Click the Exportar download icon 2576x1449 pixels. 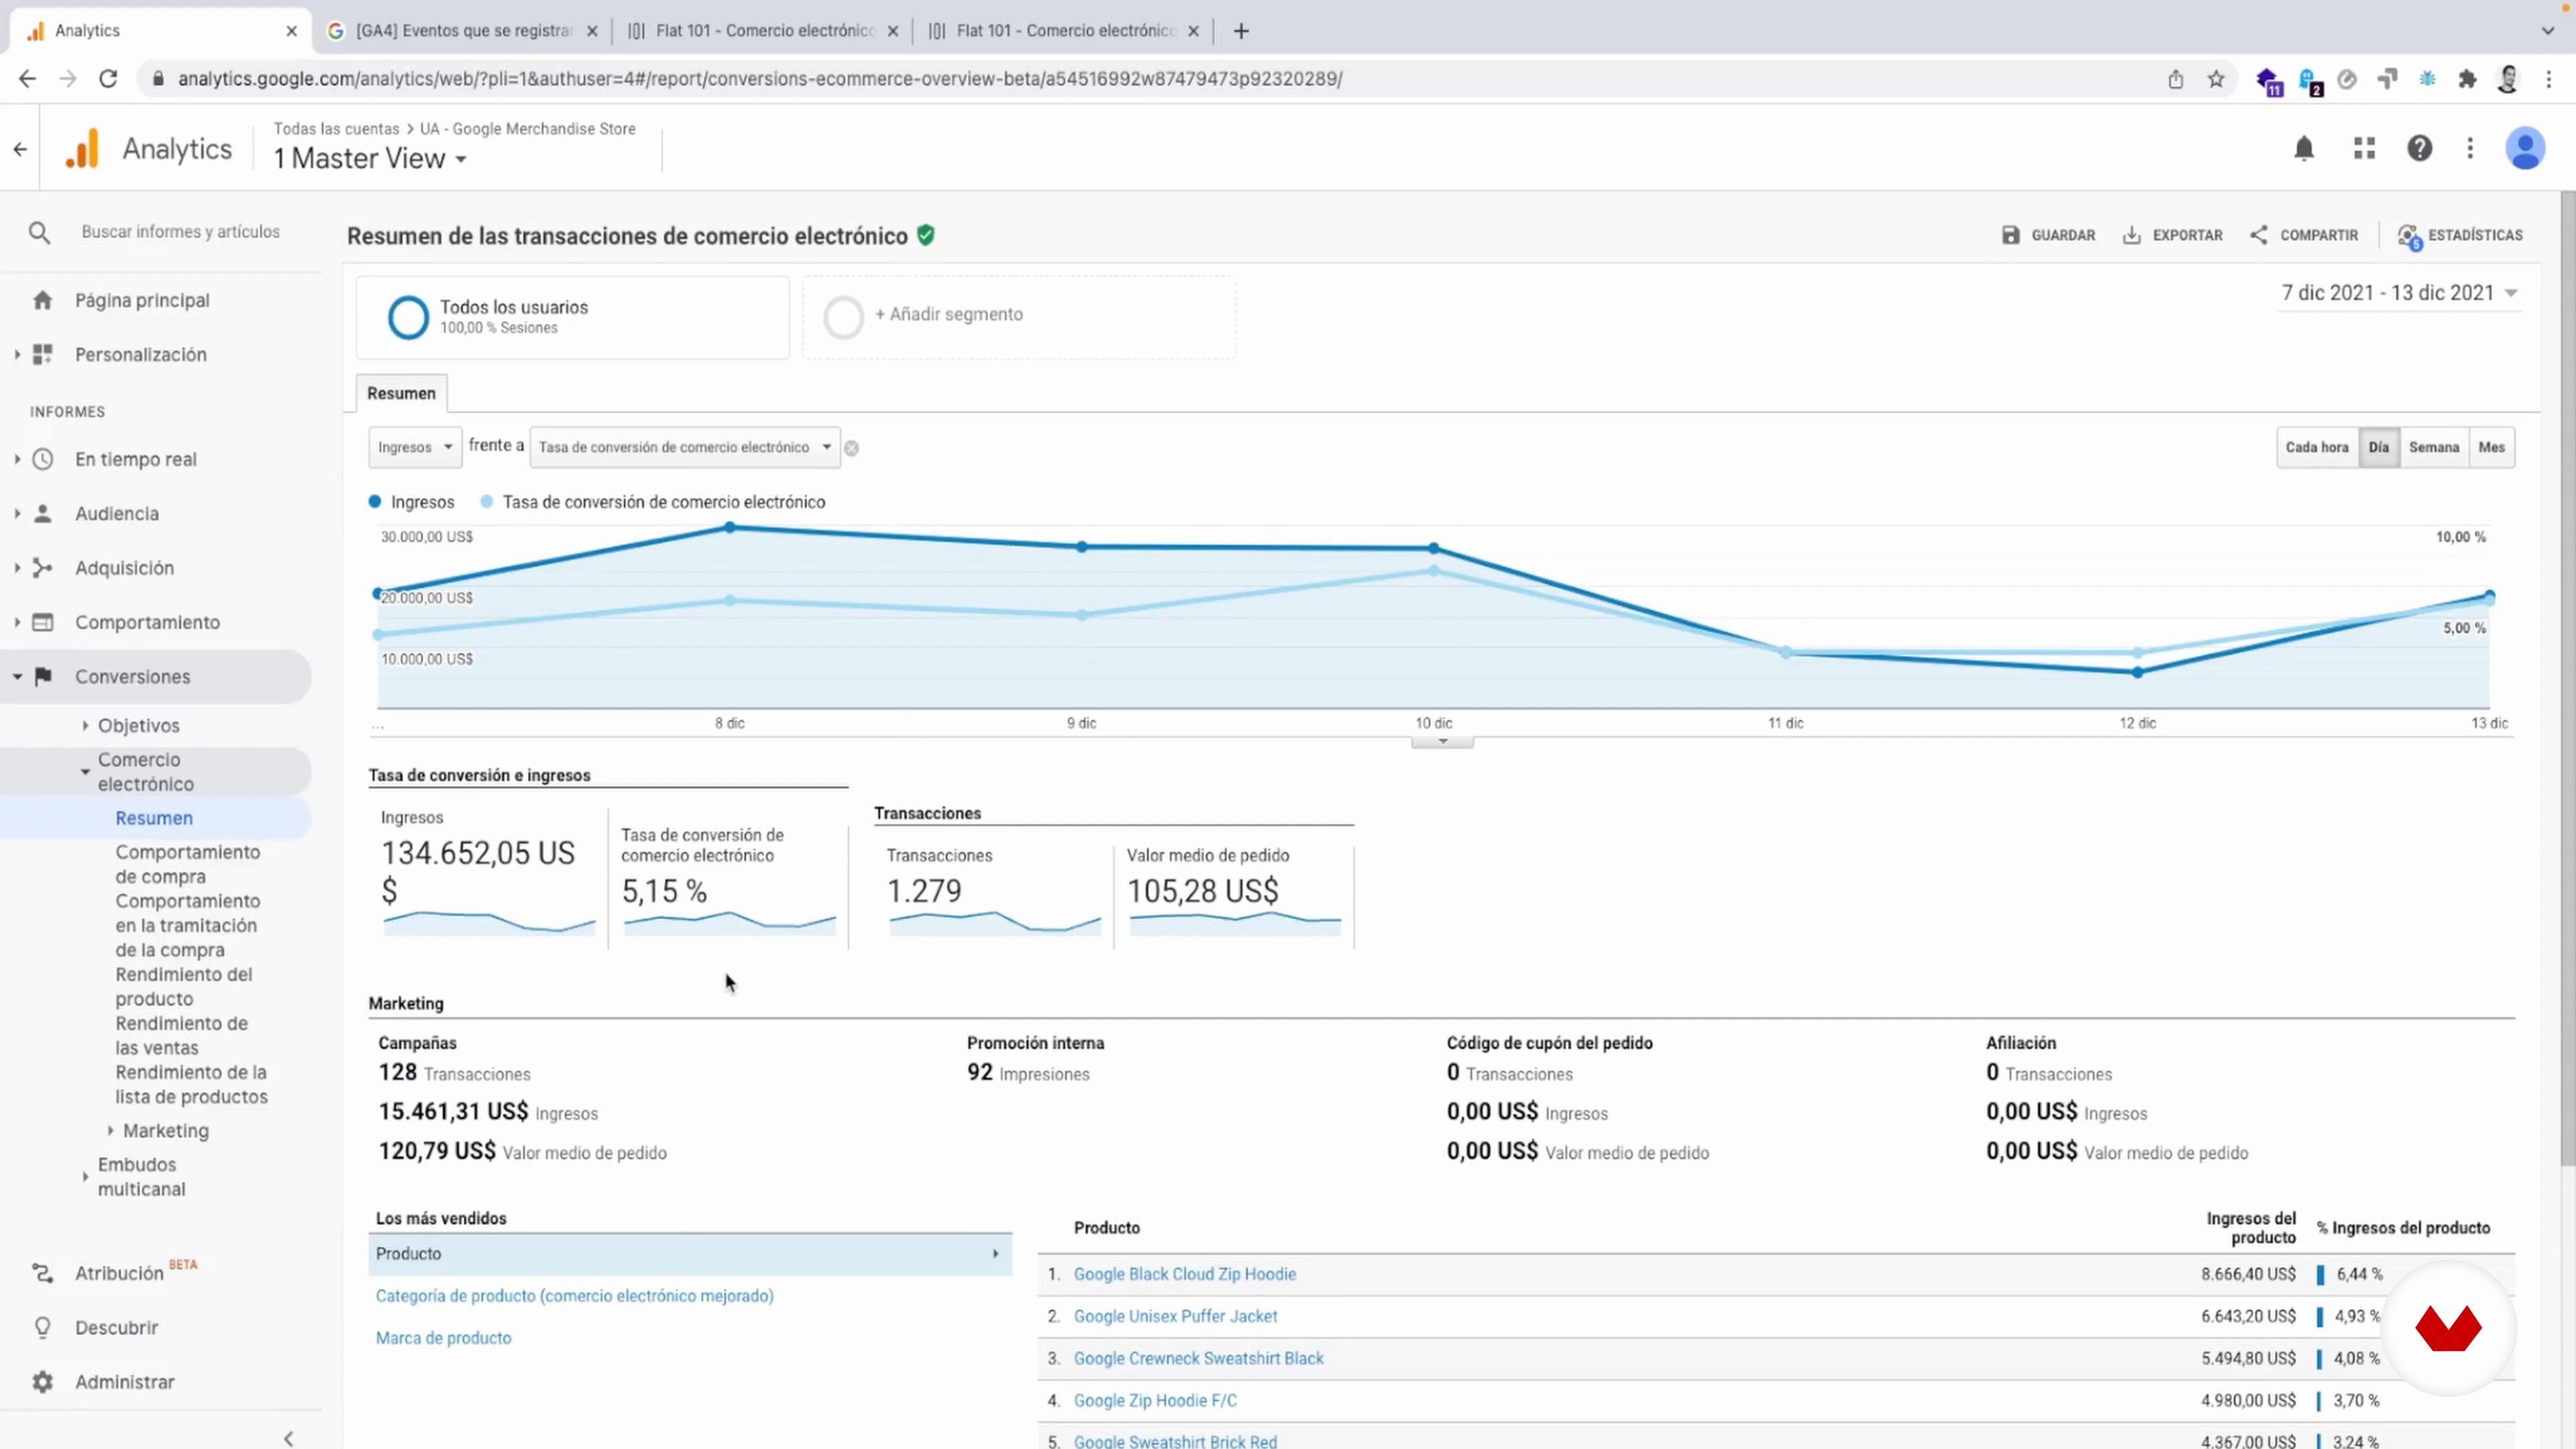click(2131, 235)
